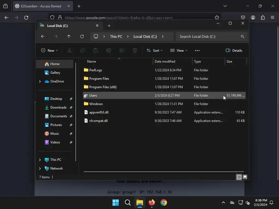Open taskbar Search
Screen dimensions: 279x209
point(128,202)
